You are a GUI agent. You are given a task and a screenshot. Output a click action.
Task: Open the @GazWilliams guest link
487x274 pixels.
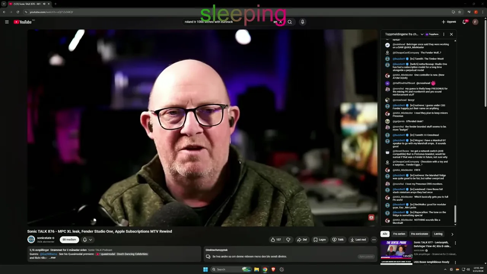(x=48, y=254)
